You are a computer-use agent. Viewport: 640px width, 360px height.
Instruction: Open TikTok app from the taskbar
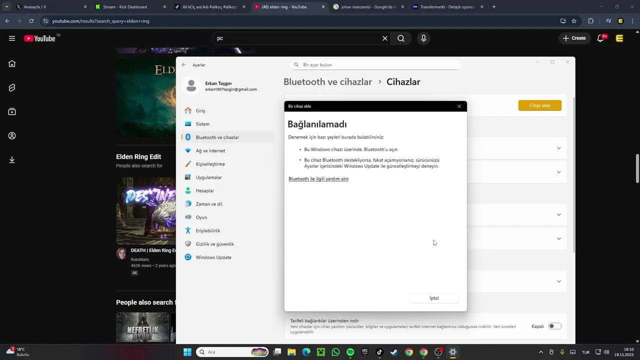click(379, 352)
